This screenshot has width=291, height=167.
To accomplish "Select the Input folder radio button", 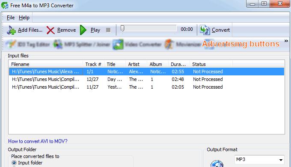I will (x=14, y=163).
